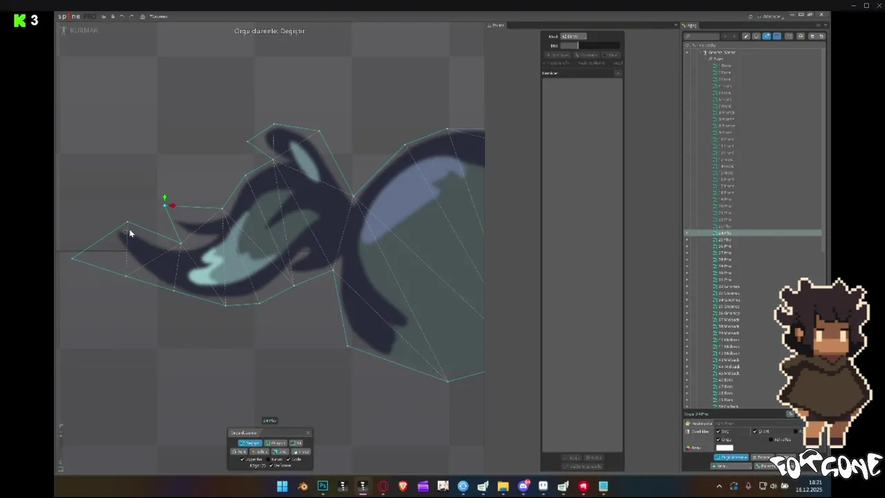885x498 pixels.
Task: Open File Explorer from the taskbar
Action: [503, 486]
